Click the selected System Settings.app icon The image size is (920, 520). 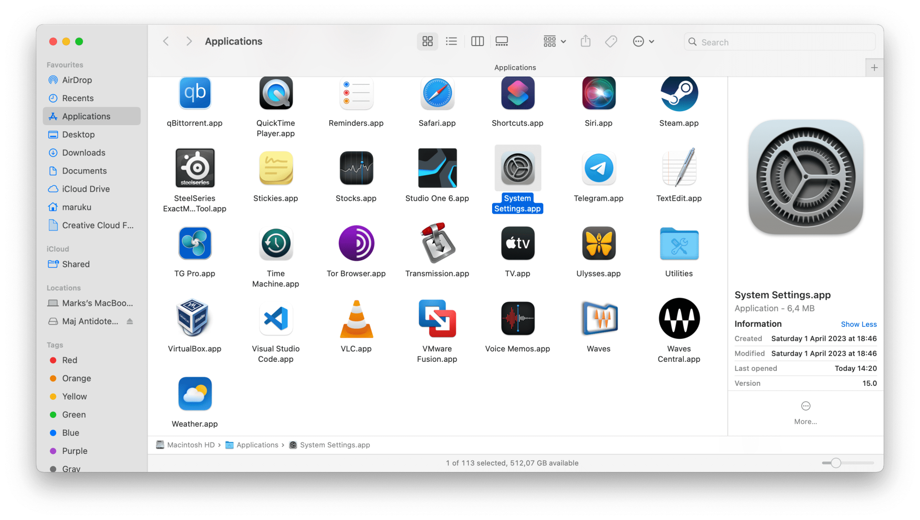click(517, 168)
